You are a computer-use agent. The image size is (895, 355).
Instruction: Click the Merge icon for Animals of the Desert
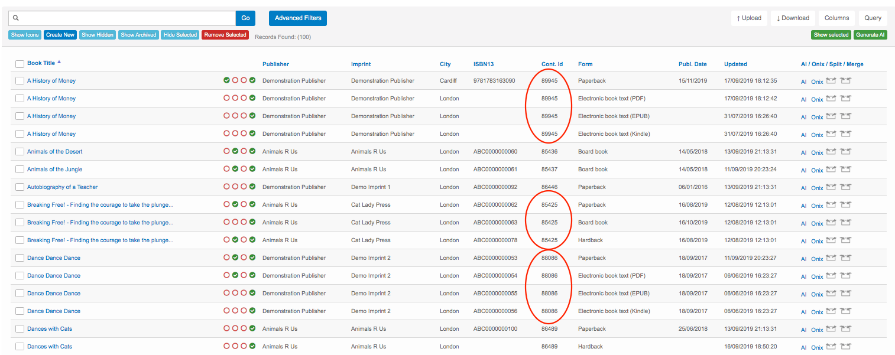845,152
